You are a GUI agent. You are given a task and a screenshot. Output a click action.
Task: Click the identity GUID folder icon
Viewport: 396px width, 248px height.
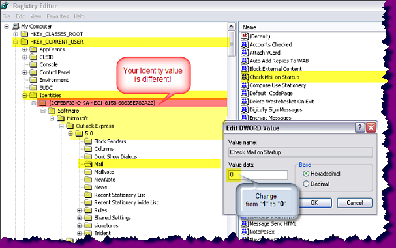pos(42,103)
